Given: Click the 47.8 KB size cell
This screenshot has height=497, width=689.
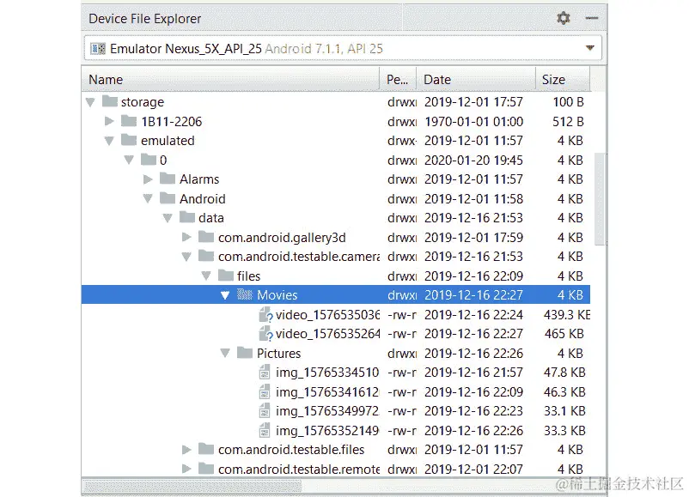Looking at the screenshot, I should coord(564,373).
